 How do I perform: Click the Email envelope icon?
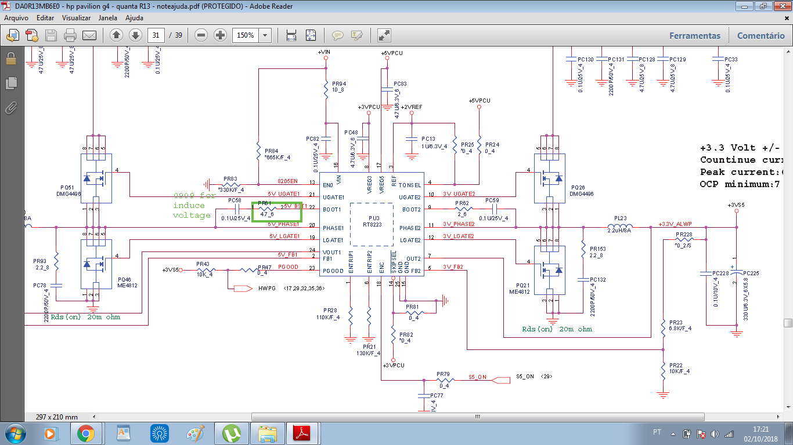tap(89, 35)
